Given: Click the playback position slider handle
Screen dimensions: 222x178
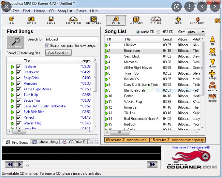Looking at the screenshot, I should (x=27, y=164).
